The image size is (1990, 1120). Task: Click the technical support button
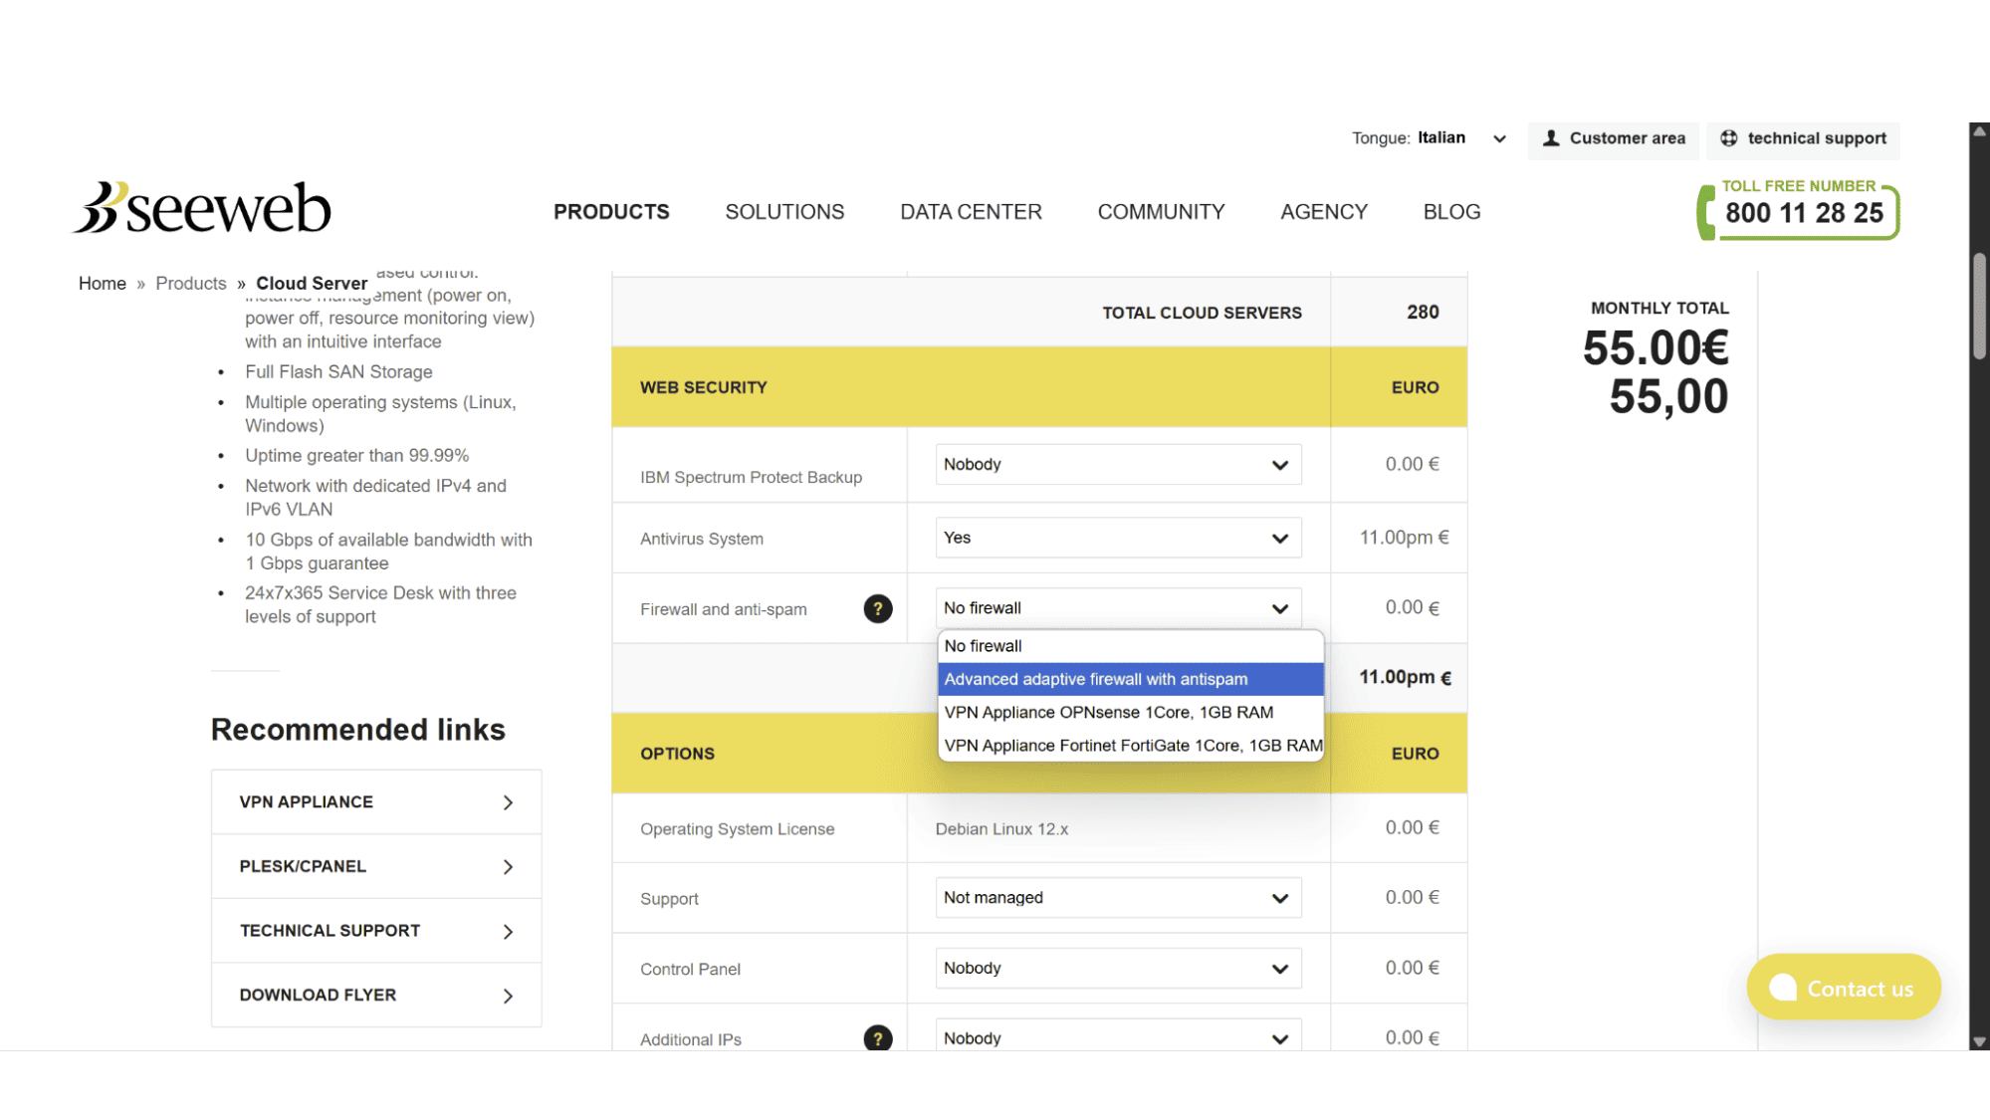pyautogui.click(x=1803, y=139)
